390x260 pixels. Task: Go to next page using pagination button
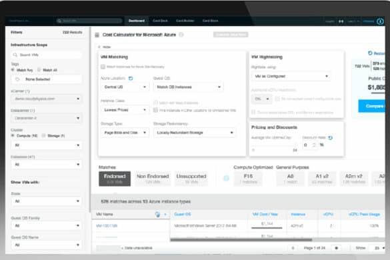(x=337, y=248)
